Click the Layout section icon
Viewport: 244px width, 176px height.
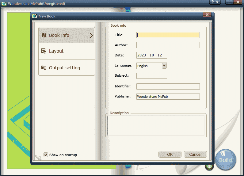click(x=44, y=51)
